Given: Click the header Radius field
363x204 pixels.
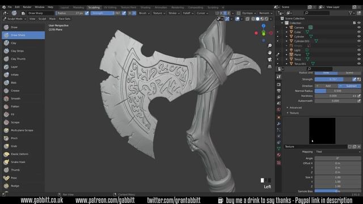Looking at the screenshot, I should 70,13.
